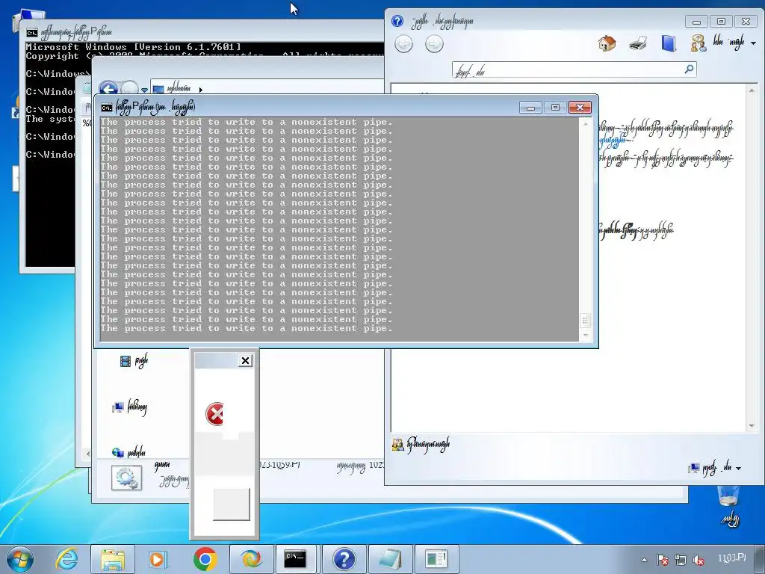Switch to Notepad taskbar button

tap(390, 559)
